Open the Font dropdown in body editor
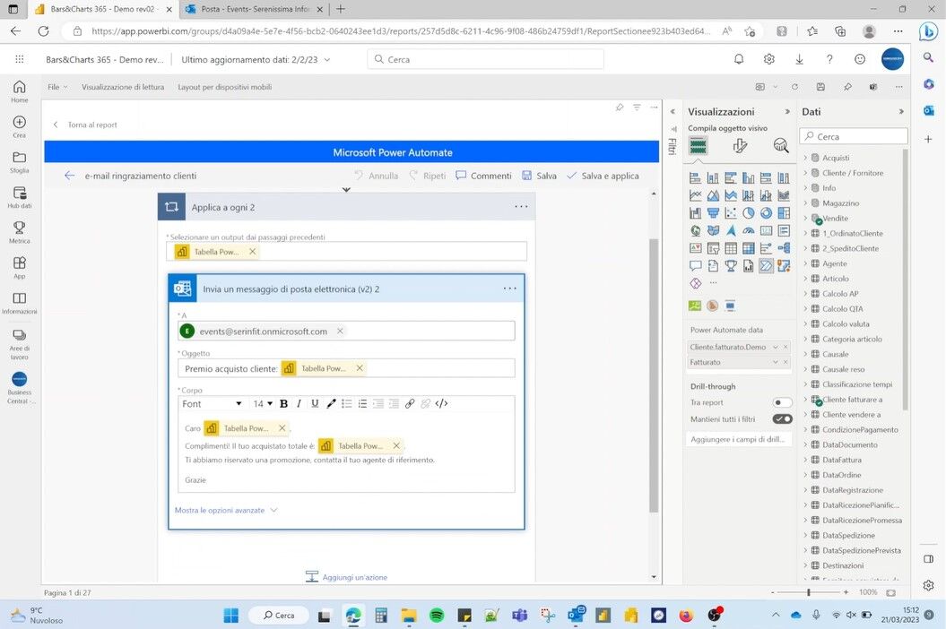Screen dimensions: 946x629 pos(212,404)
